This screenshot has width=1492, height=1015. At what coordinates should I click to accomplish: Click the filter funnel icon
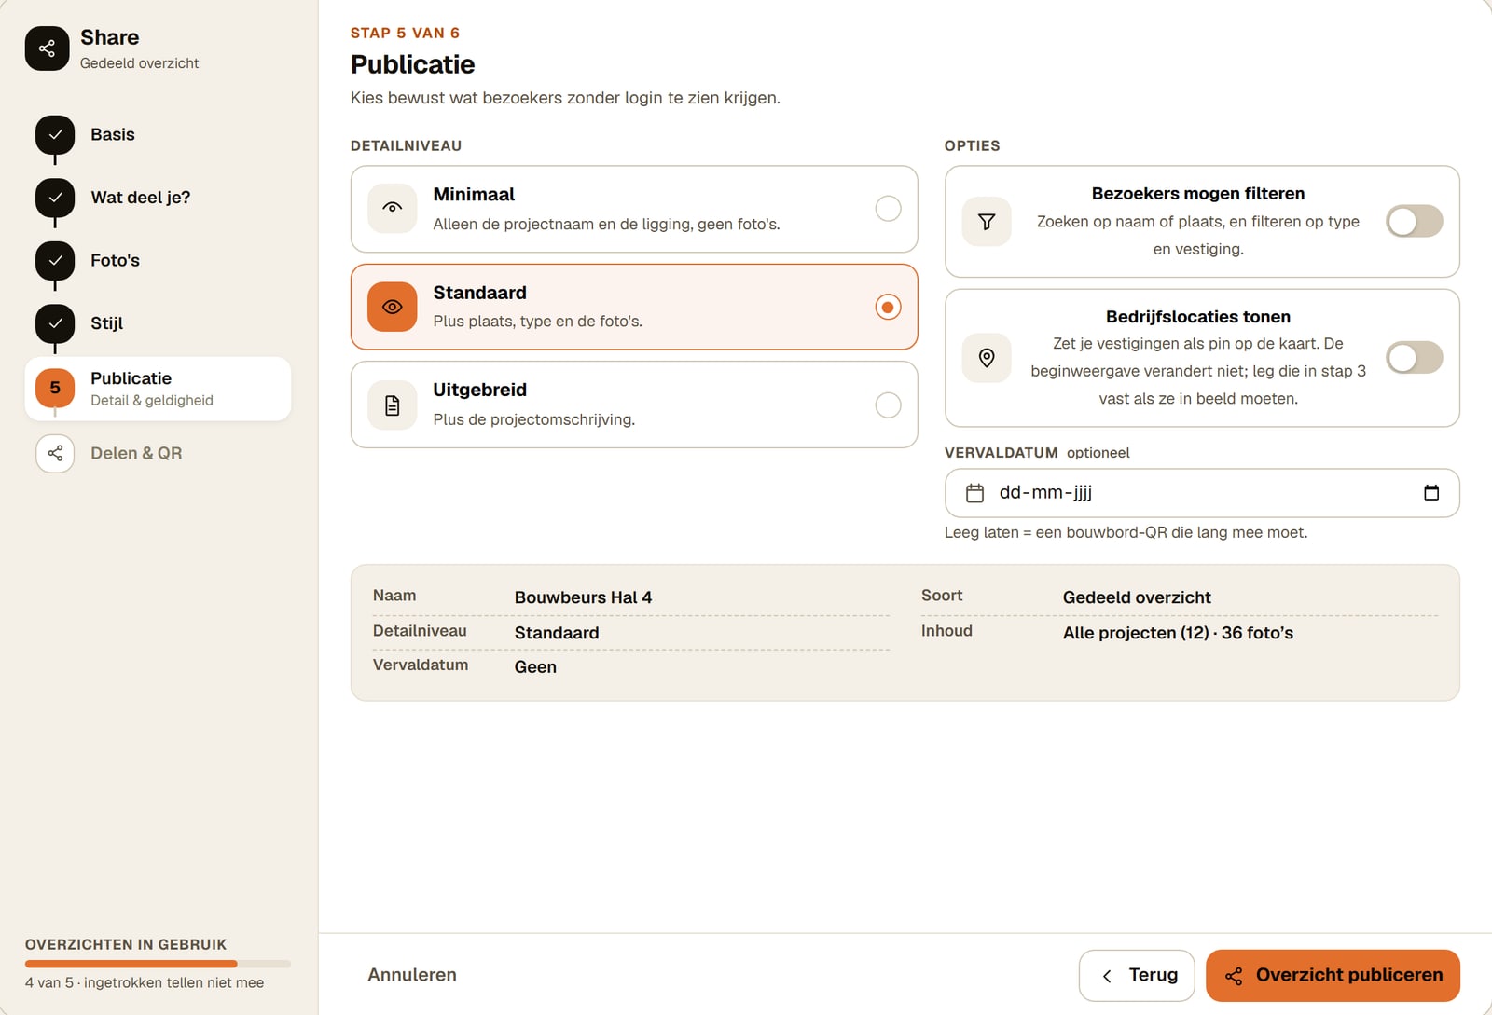coord(987,222)
